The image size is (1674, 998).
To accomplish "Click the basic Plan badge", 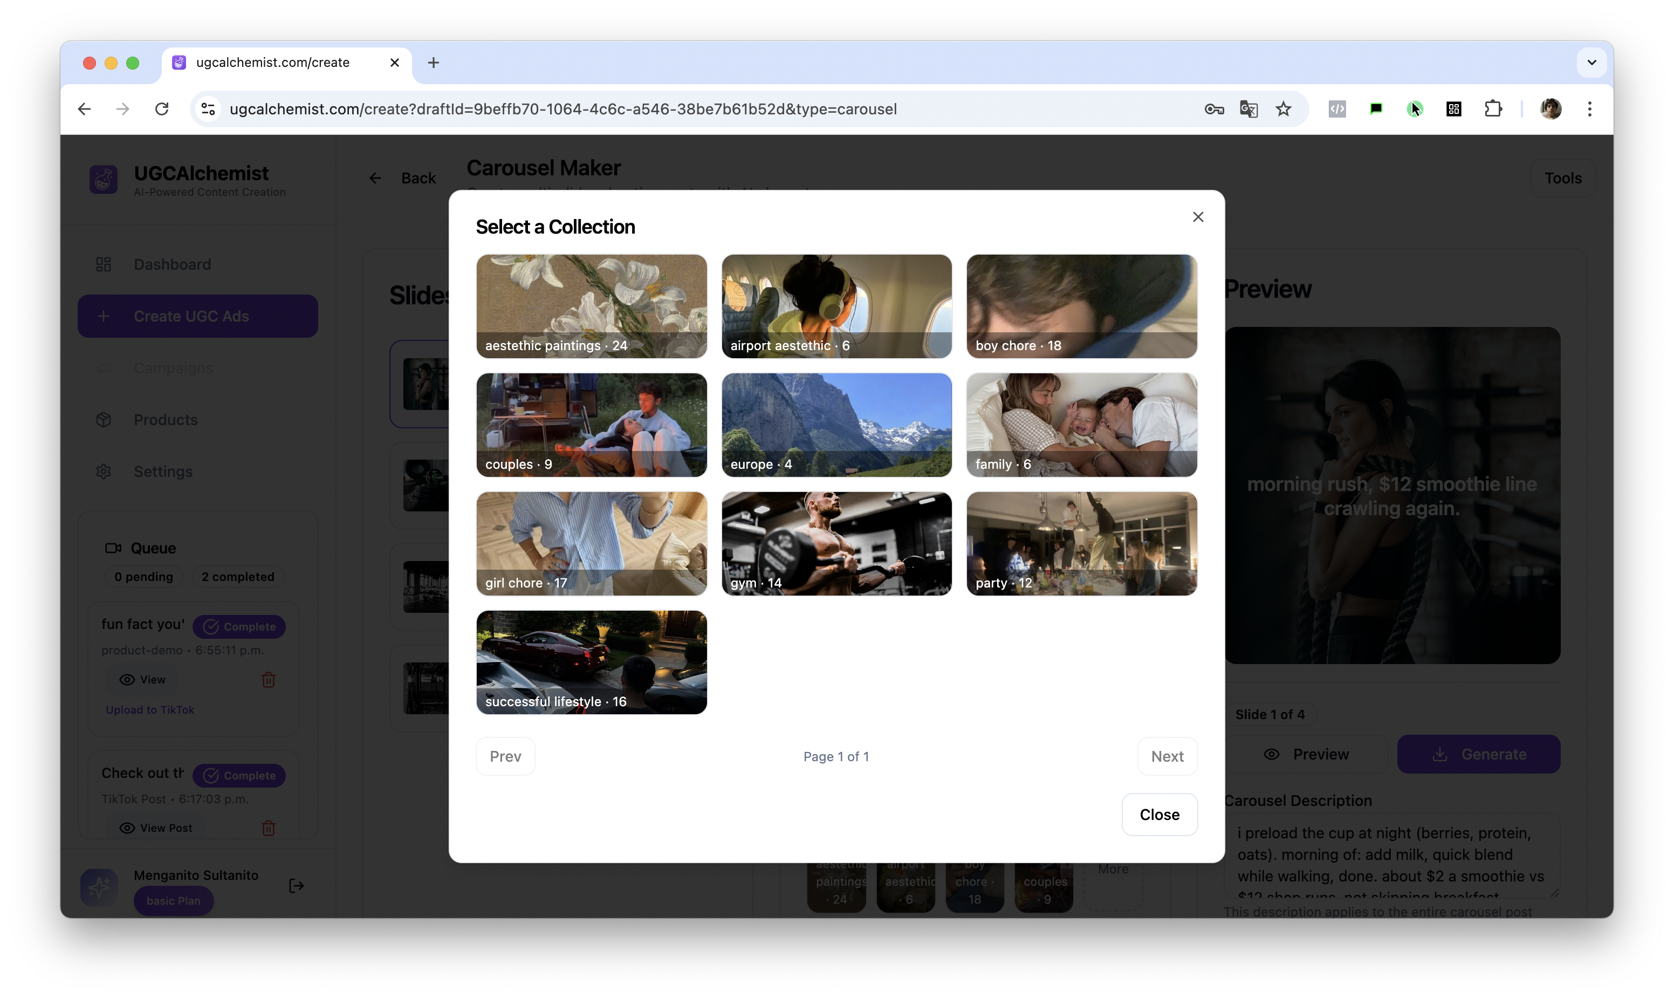I will pyautogui.click(x=174, y=900).
